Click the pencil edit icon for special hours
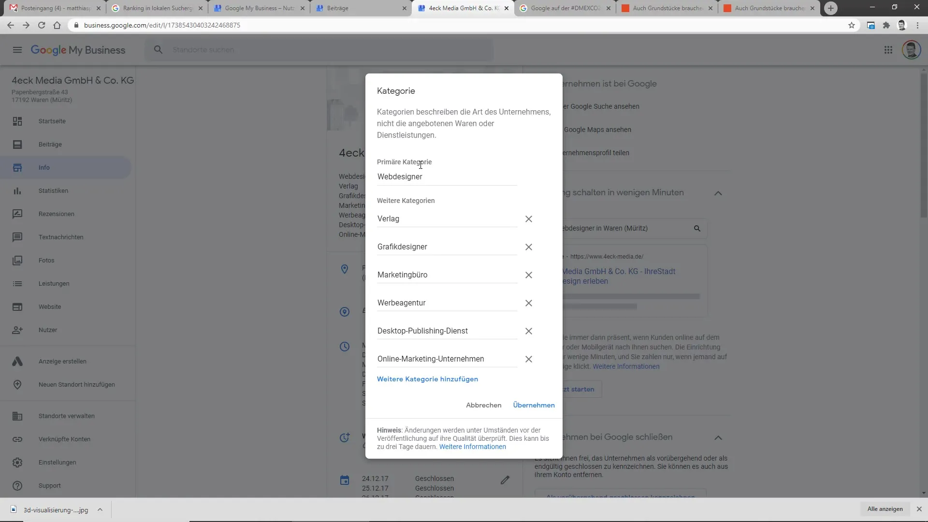Screen dimensions: 928x522 tap(505, 480)
